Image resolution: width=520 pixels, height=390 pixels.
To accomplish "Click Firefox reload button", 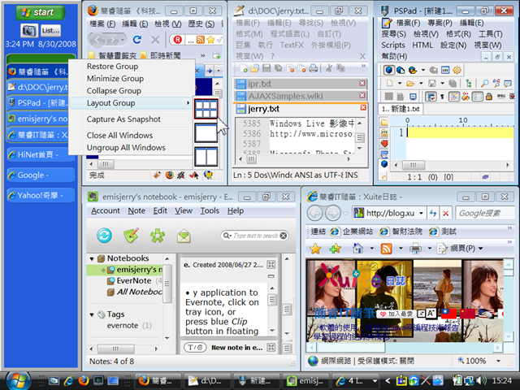I will (x=137, y=40).
